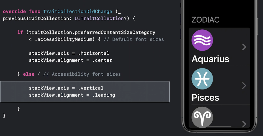Open Aquarius details via its chevron

pos(244,47)
